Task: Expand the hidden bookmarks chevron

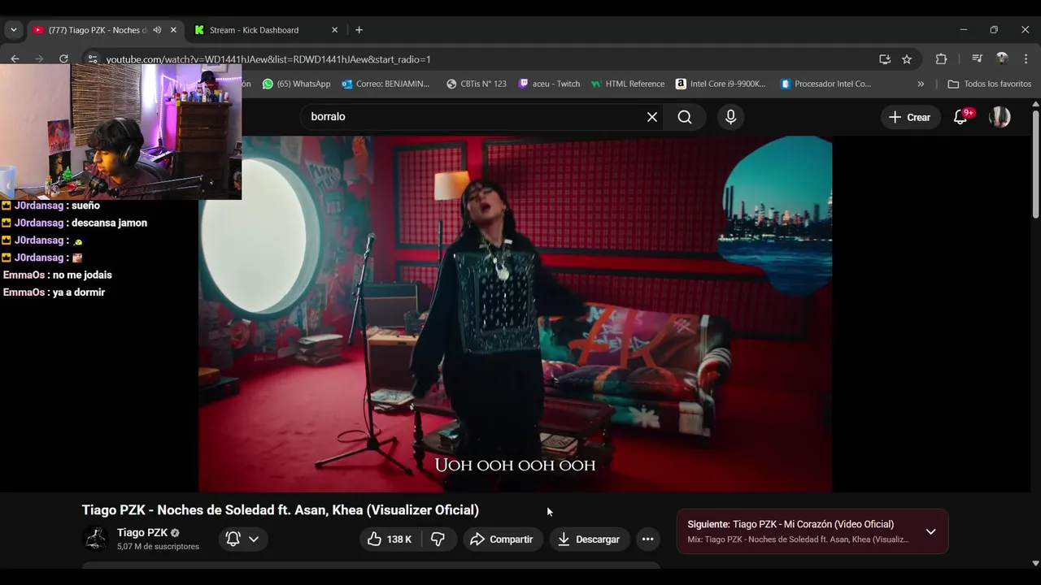Action: 921,84
